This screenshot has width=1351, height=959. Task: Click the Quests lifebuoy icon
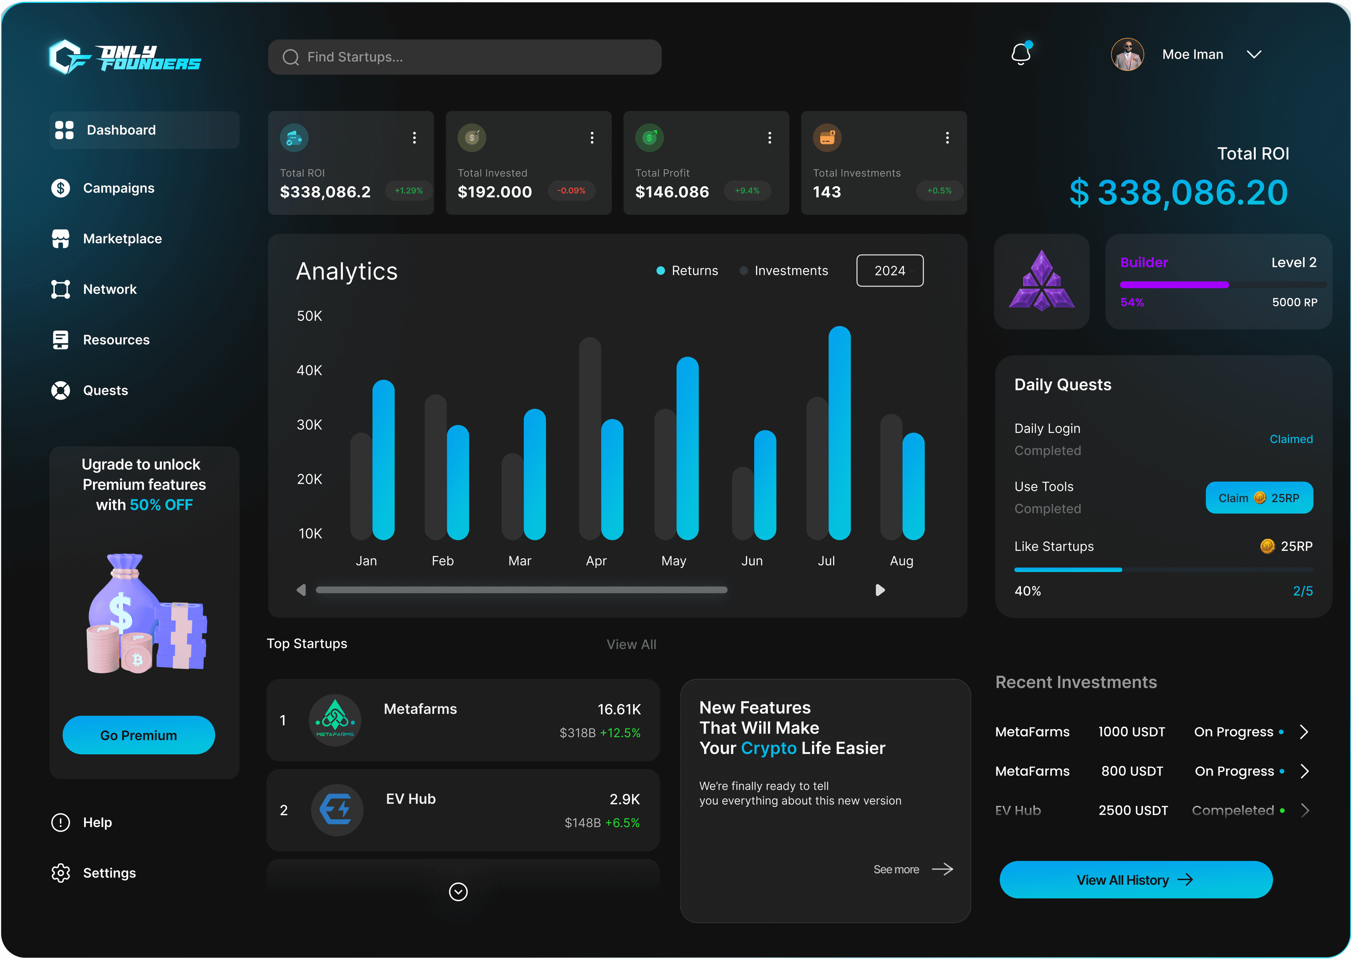[x=60, y=390]
